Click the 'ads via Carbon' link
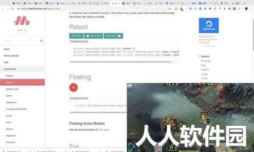 [x=209, y=46]
